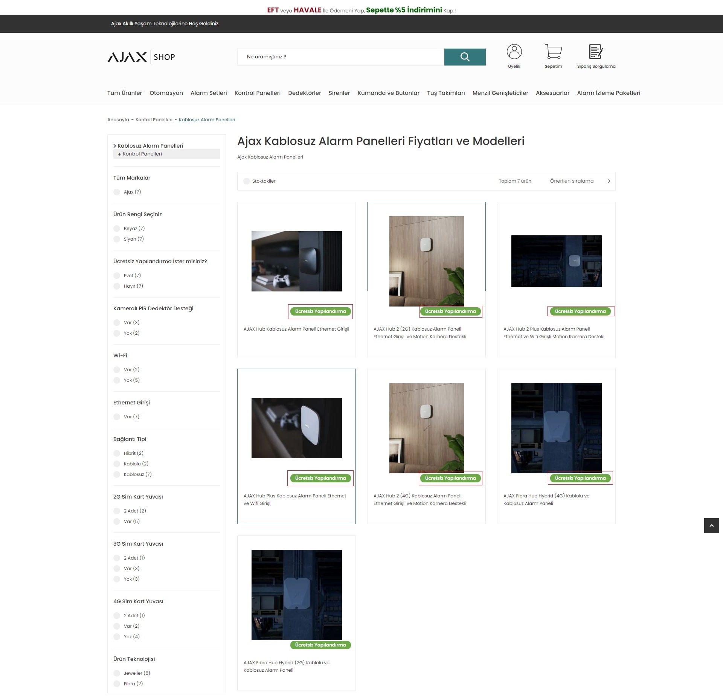Open the Fibra Hub Hybrid (2G) product image
723x700 pixels.
click(x=297, y=595)
